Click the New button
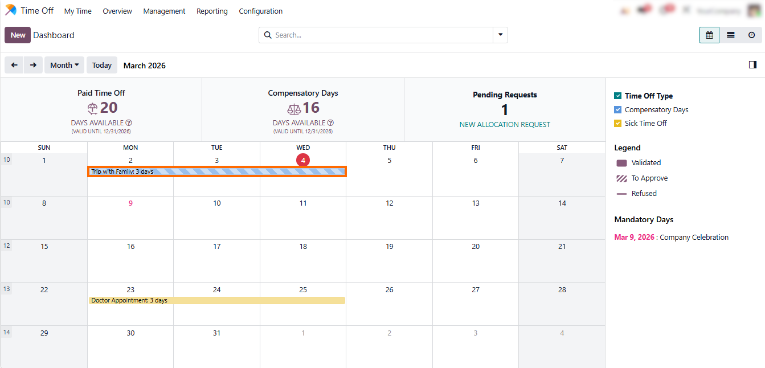 (18, 35)
